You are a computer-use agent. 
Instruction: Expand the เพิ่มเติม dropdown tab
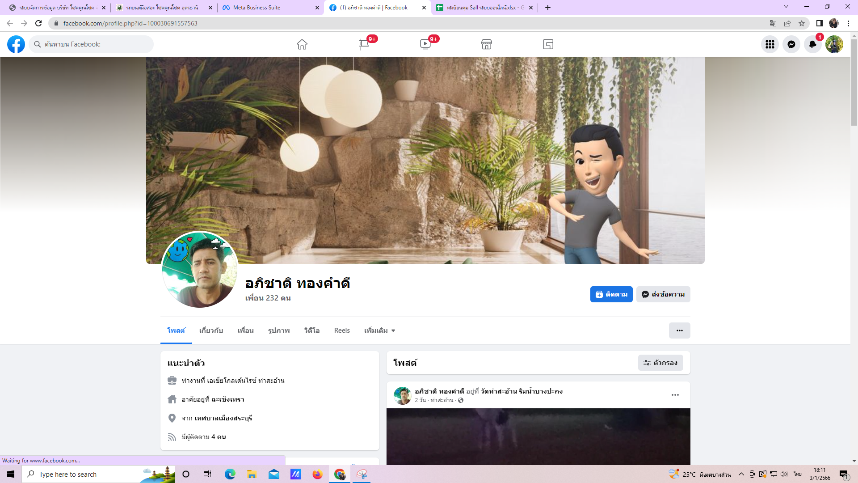[x=379, y=330]
